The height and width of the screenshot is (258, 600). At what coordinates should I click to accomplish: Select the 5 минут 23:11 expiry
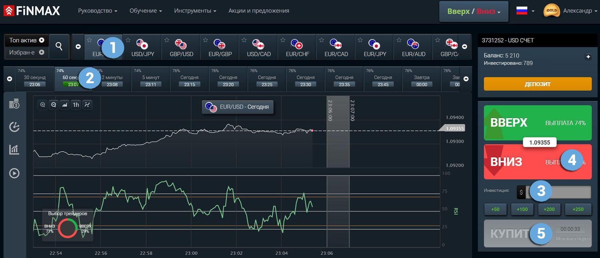point(151,79)
